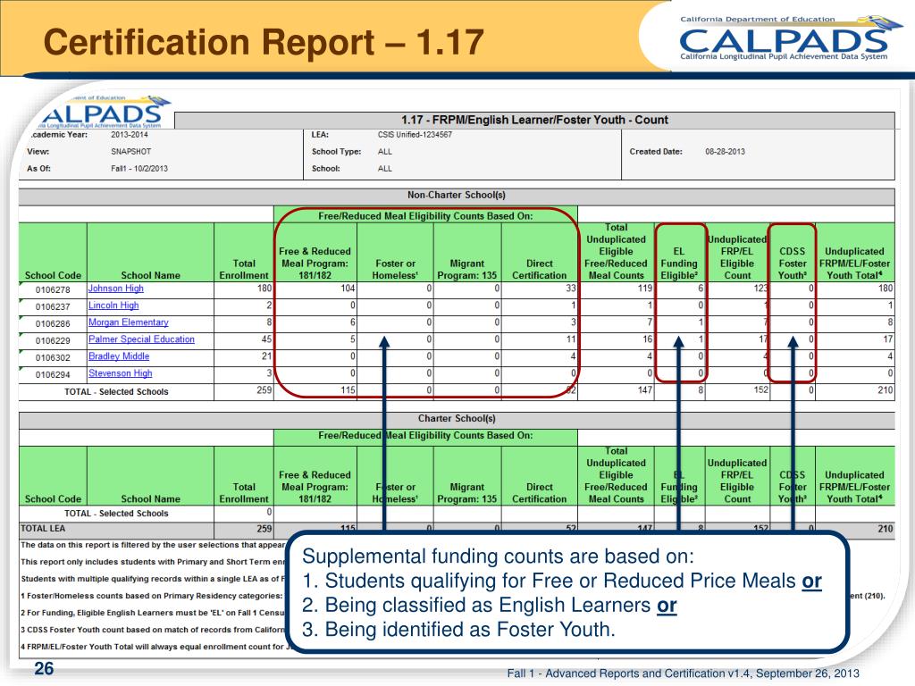Click Palmer Special Education enrollment value 45
The width and height of the screenshot is (915, 686).
point(266,339)
